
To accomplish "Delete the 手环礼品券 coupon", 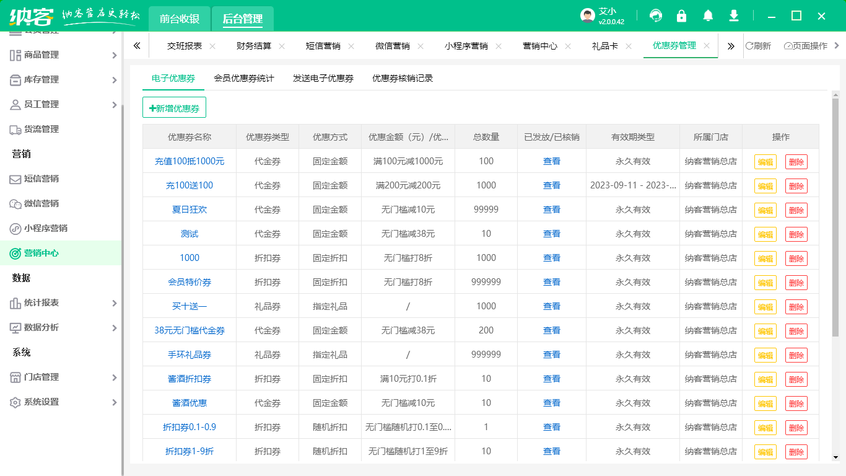I will tap(796, 355).
